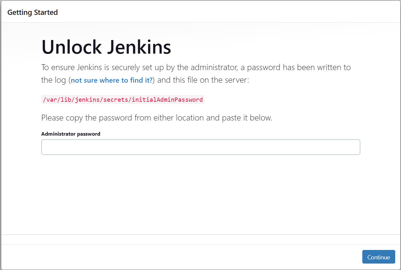
Task: Click the words 'the log' before the link
Action: (x=54, y=80)
